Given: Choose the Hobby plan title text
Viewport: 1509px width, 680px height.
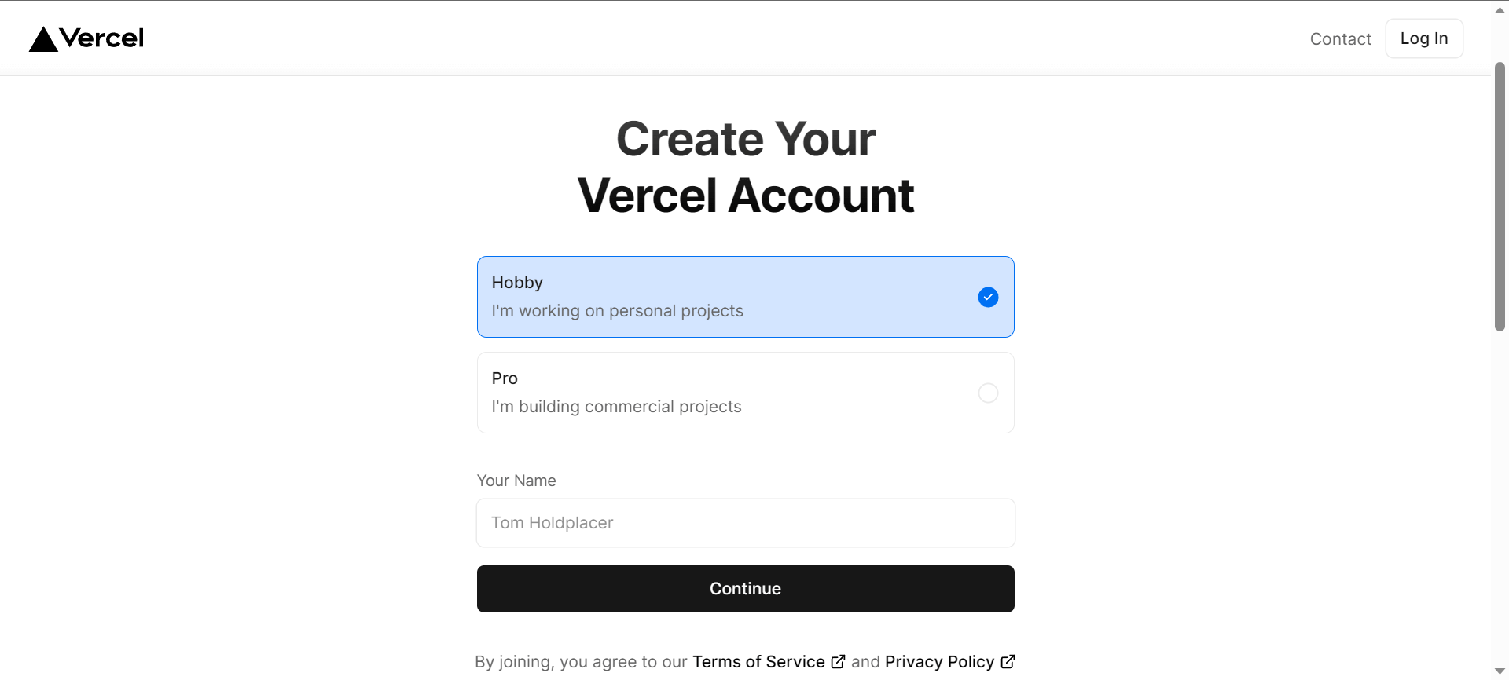Looking at the screenshot, I should tap(517, 283).
